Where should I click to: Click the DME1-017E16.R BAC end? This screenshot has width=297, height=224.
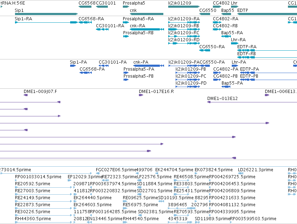click(141, 95)
